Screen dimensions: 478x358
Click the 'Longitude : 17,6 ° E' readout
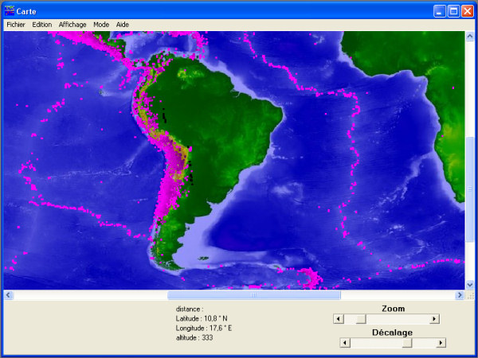204,328
